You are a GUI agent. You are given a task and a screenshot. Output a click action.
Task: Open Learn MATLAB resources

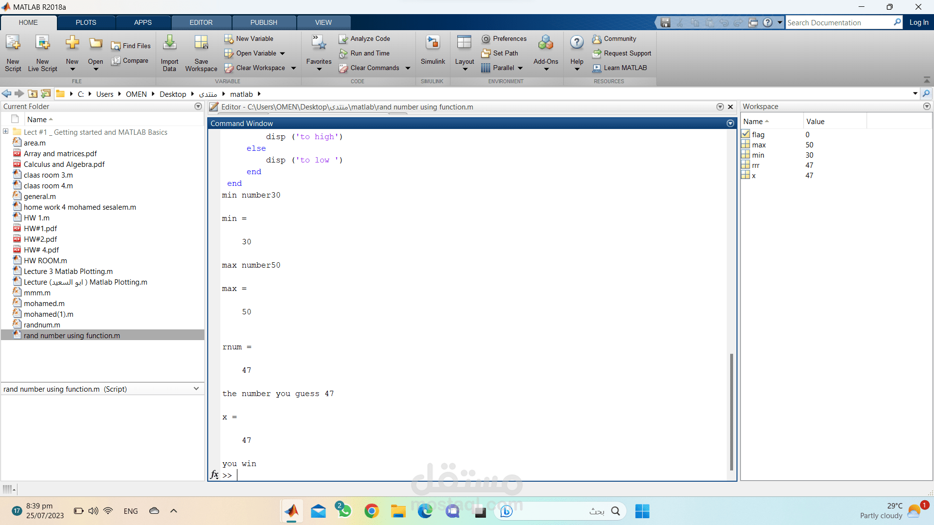(x=620, y=68)
